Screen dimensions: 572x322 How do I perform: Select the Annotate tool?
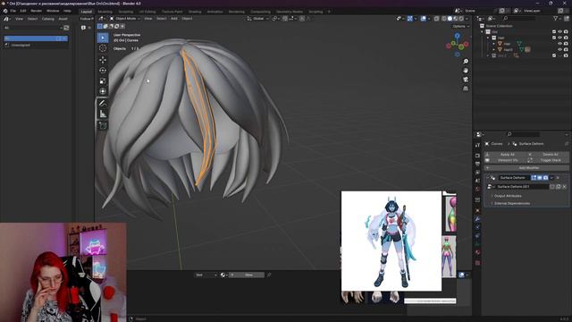(103, 104)
